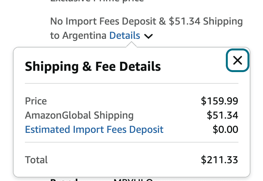The width and height of the screenshot is (263, 181).
Task: Click the AmazonGlobal Shipping label
Action: tap(79, 115)
